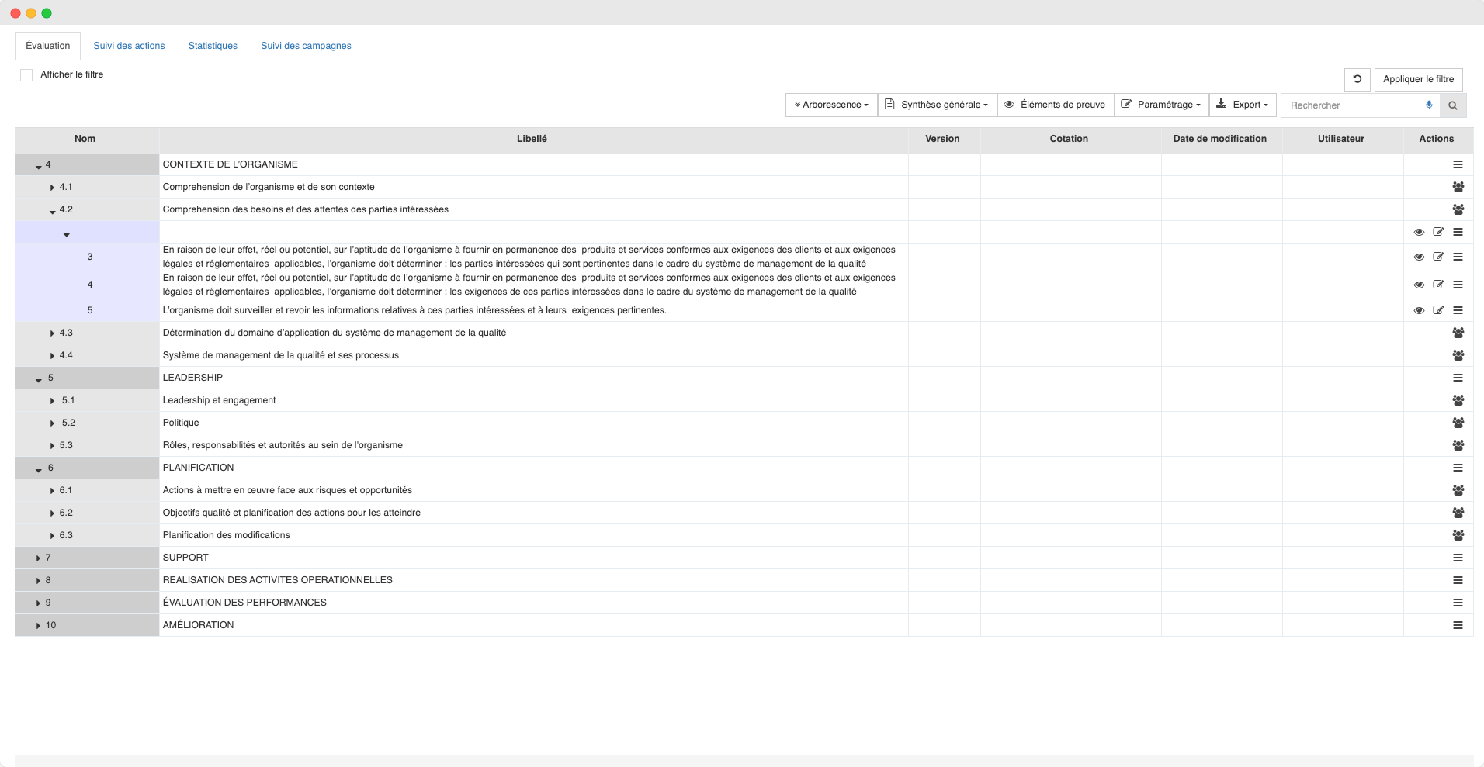Click the Planification des modifications label
The width and height of the screenshot is (1484, 767).
(x=226, y=535)
